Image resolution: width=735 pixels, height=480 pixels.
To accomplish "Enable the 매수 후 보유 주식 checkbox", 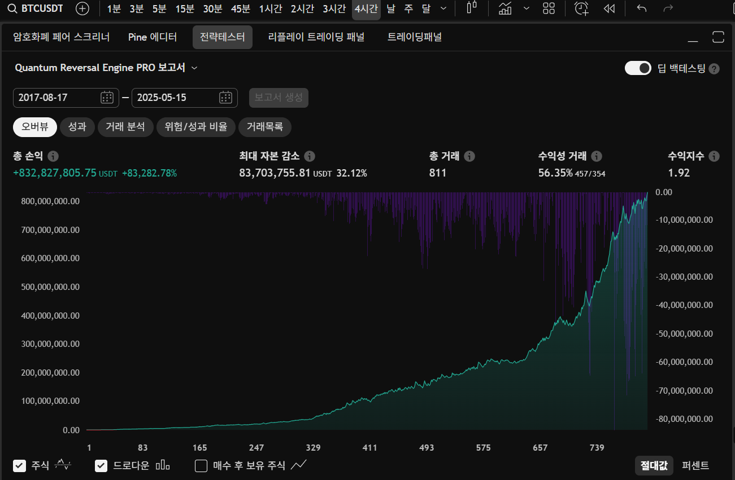I will click(201, 465).
